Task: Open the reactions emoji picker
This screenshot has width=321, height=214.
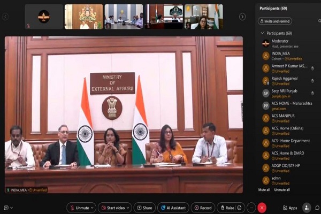Action: pyautogui.click(x=239, y=208)
